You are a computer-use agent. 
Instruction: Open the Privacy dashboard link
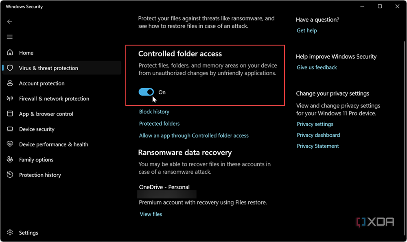318,135
